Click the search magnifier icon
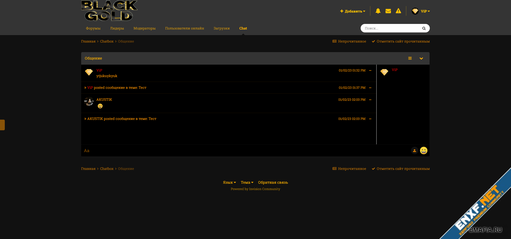Screen dimensions: 511x239 424,28
